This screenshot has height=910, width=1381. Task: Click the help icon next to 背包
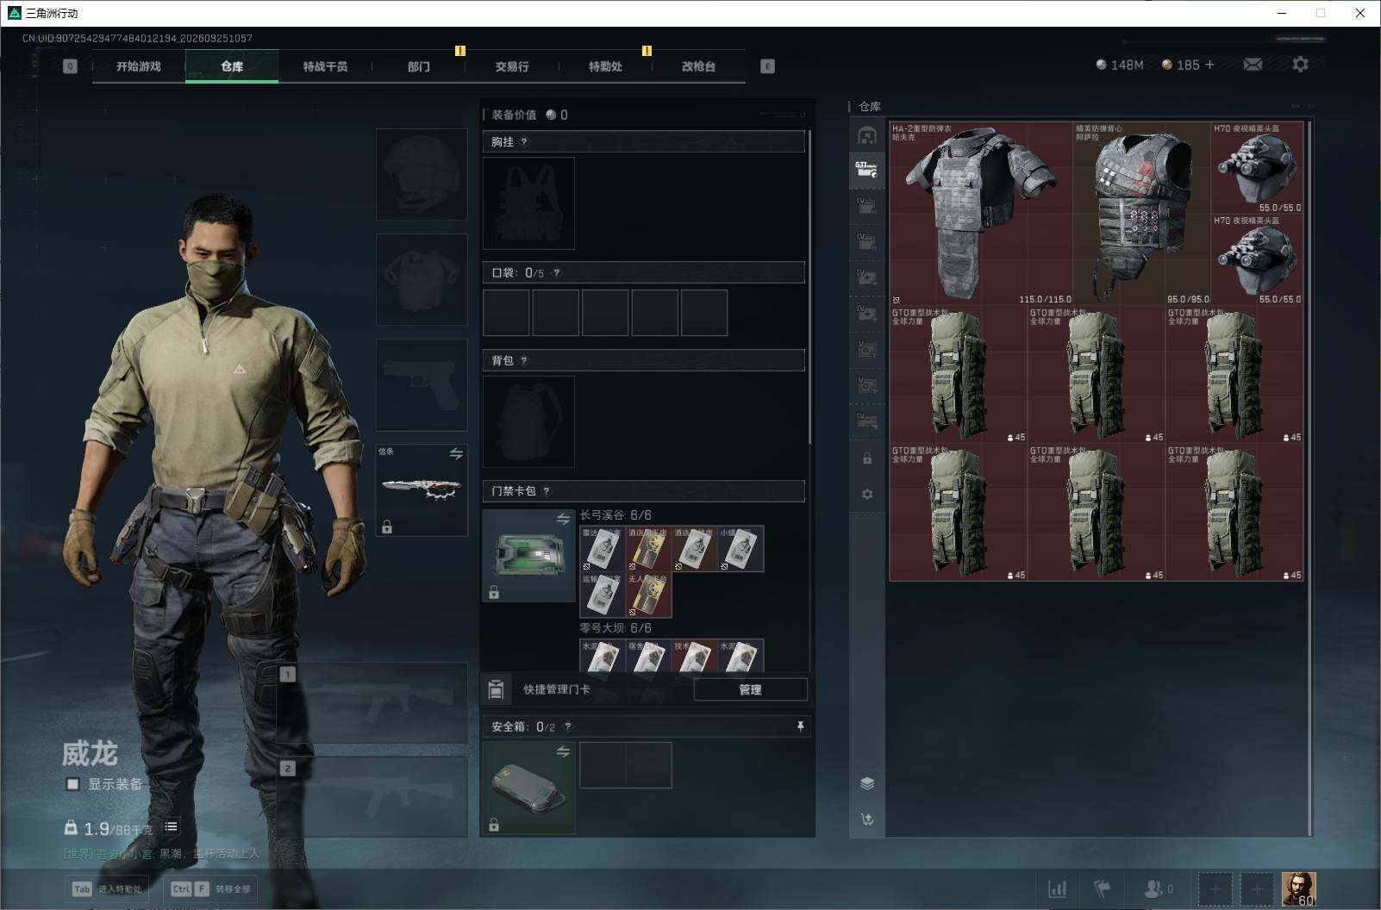pyautogui.click(x=524, y=361)
